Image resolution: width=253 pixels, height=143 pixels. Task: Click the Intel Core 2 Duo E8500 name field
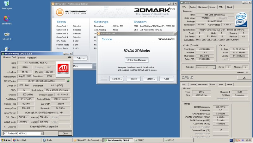[215, 15]
